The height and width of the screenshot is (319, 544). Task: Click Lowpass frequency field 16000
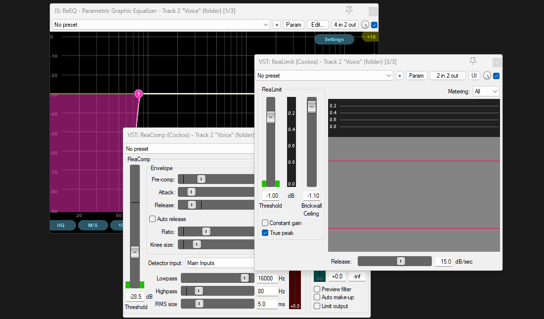pyautogui.click(x=267, y=278)
